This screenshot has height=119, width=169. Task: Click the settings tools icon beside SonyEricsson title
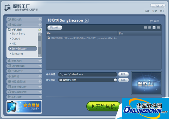tap(87, 20)
